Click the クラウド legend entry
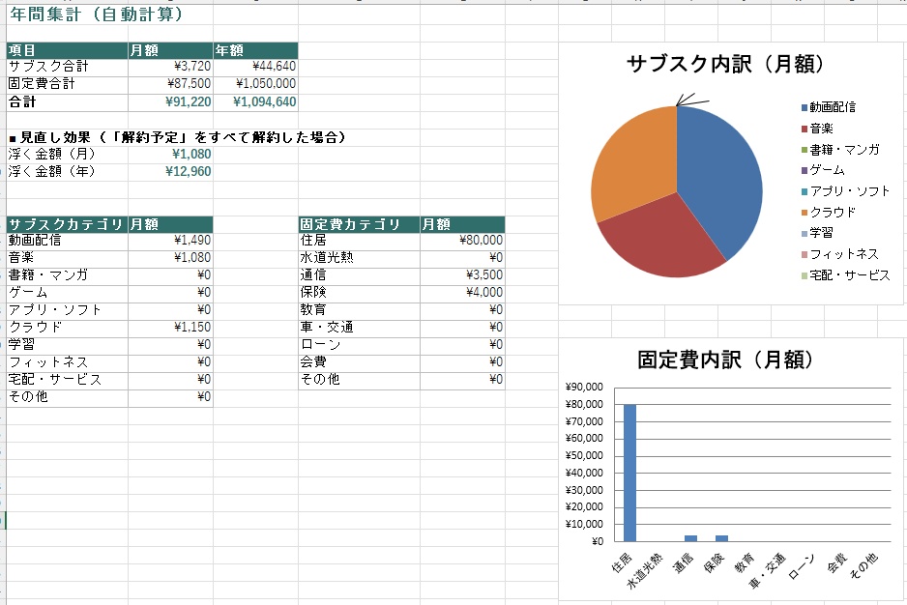 click(829, 213)
